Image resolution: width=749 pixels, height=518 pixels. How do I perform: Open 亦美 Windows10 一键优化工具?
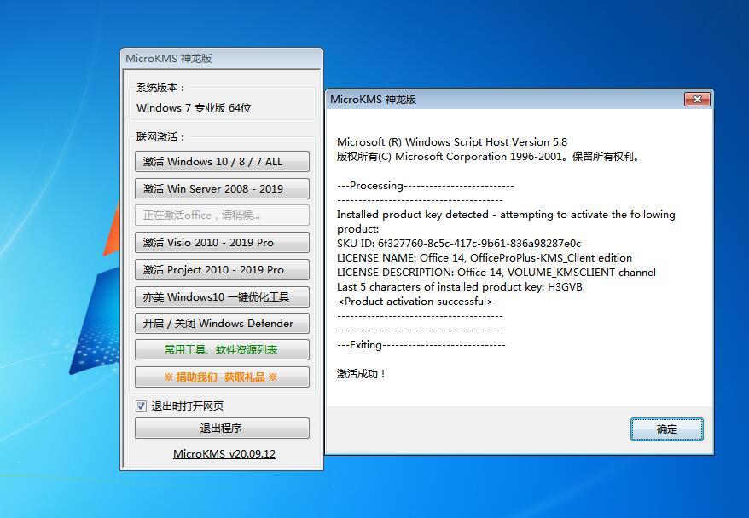pos(222,297)
